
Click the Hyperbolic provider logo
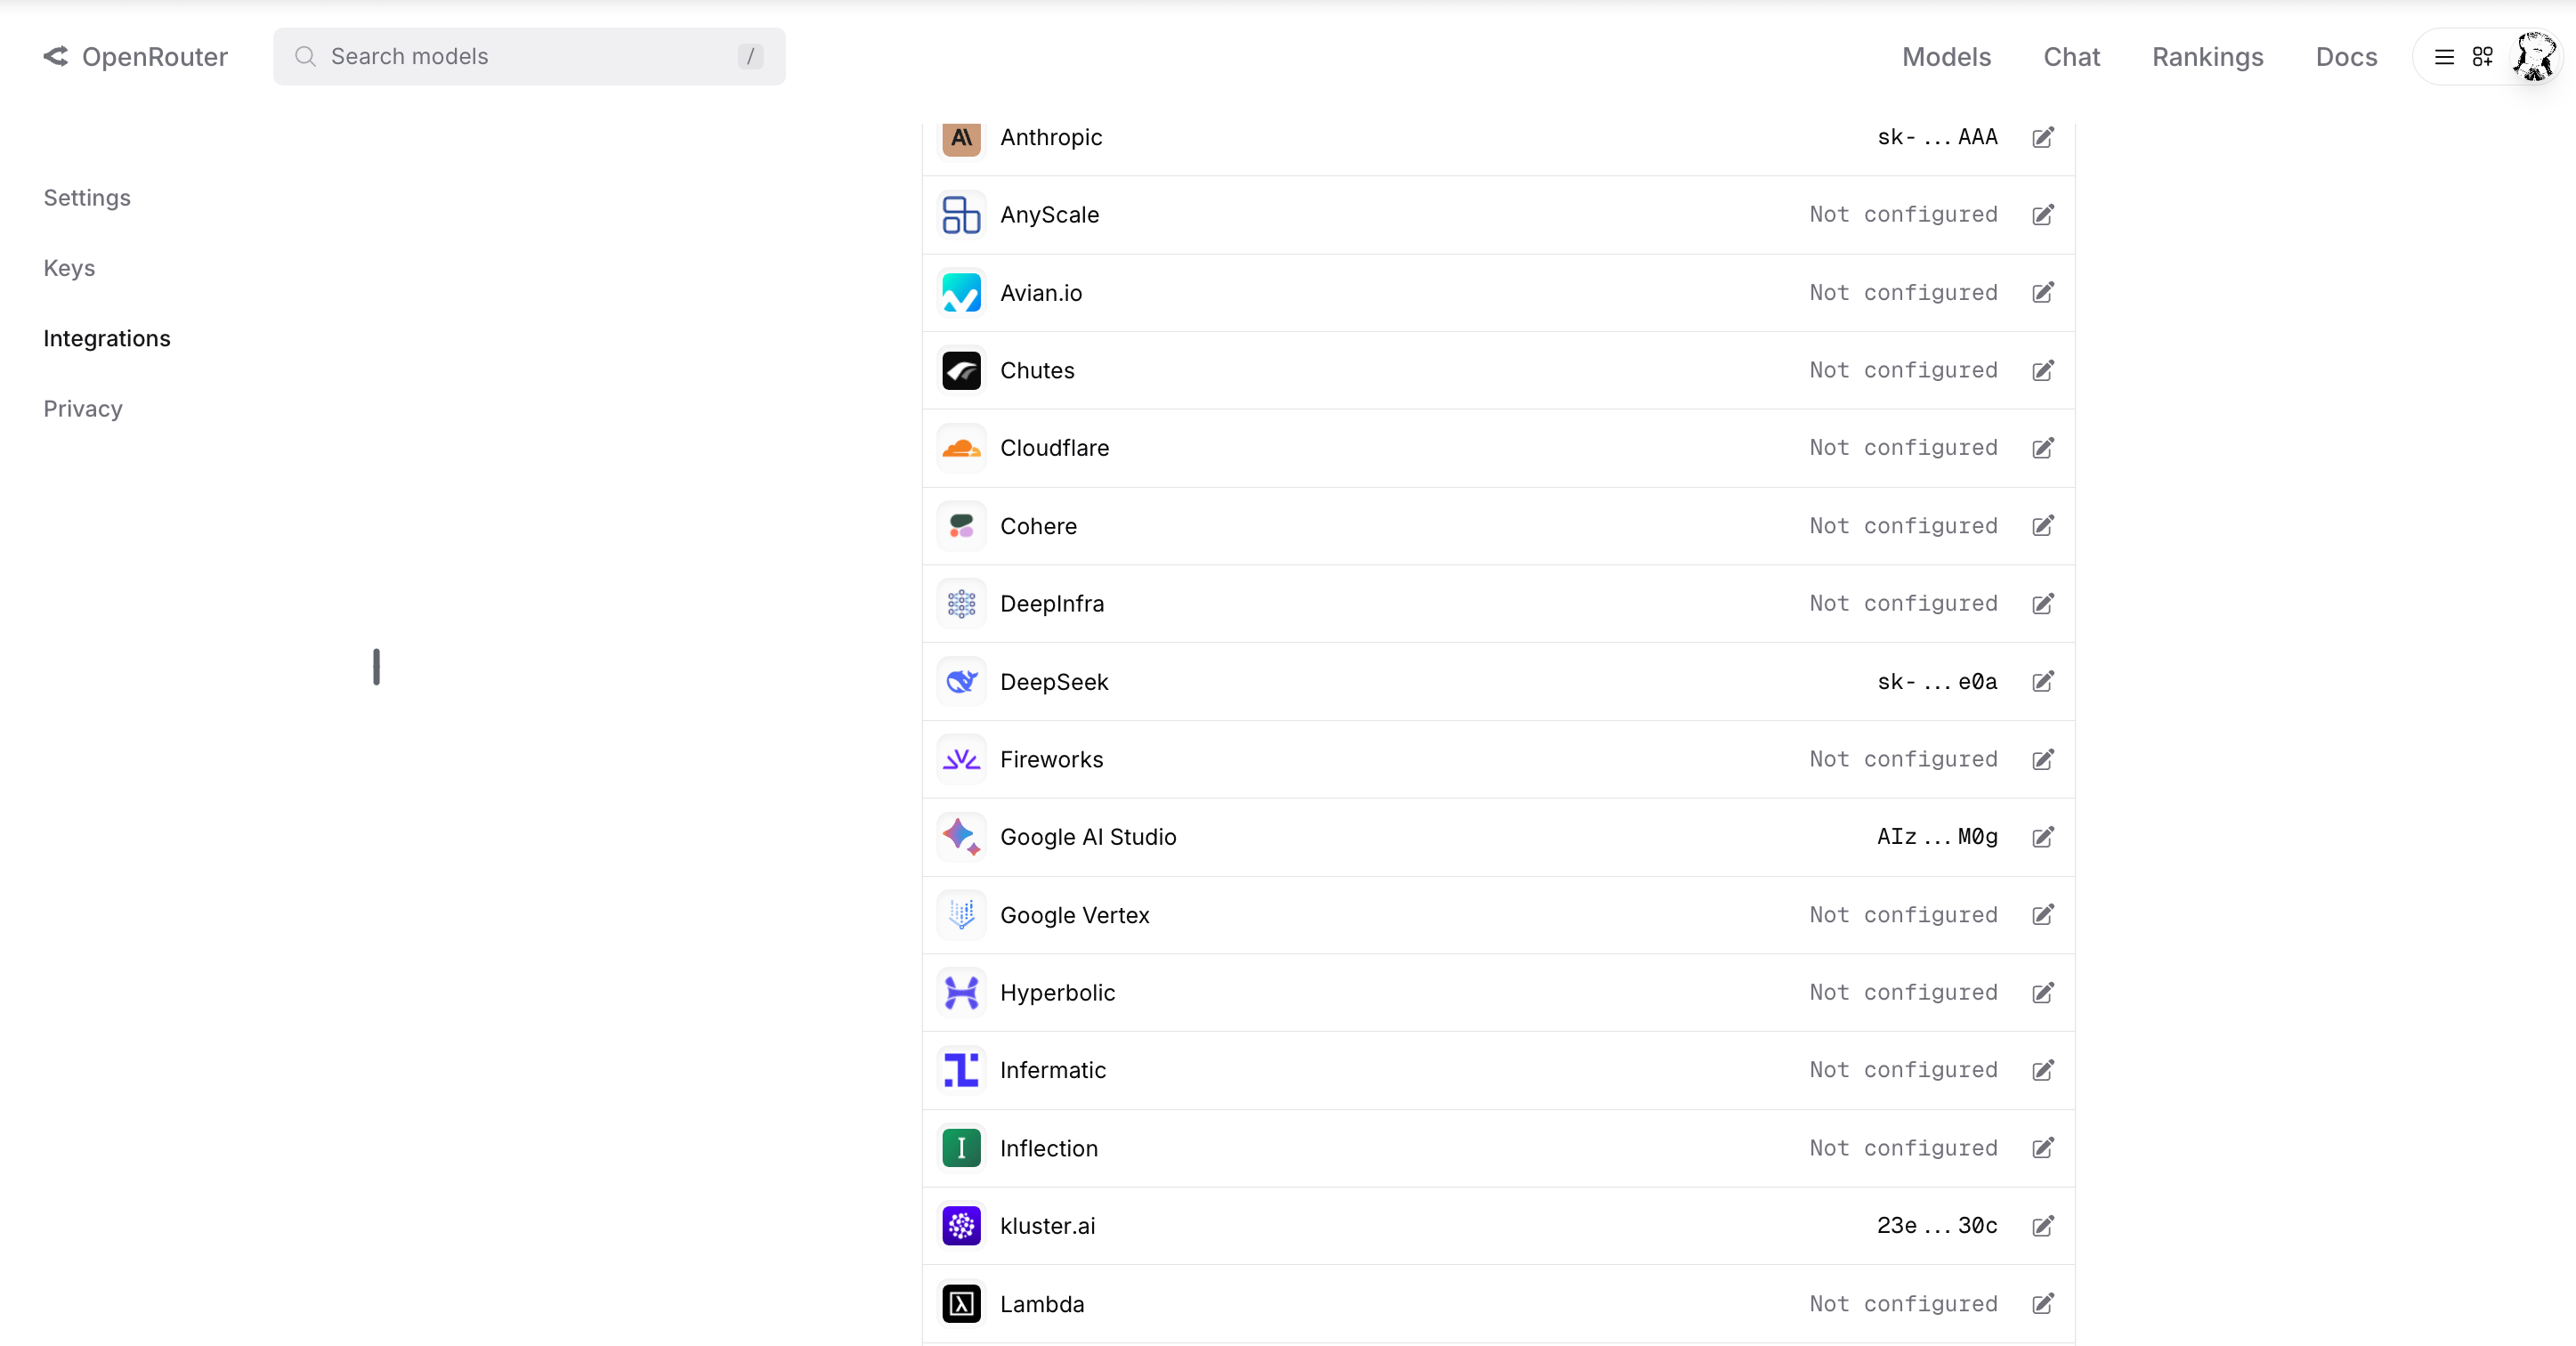click(x=961, y=992)
